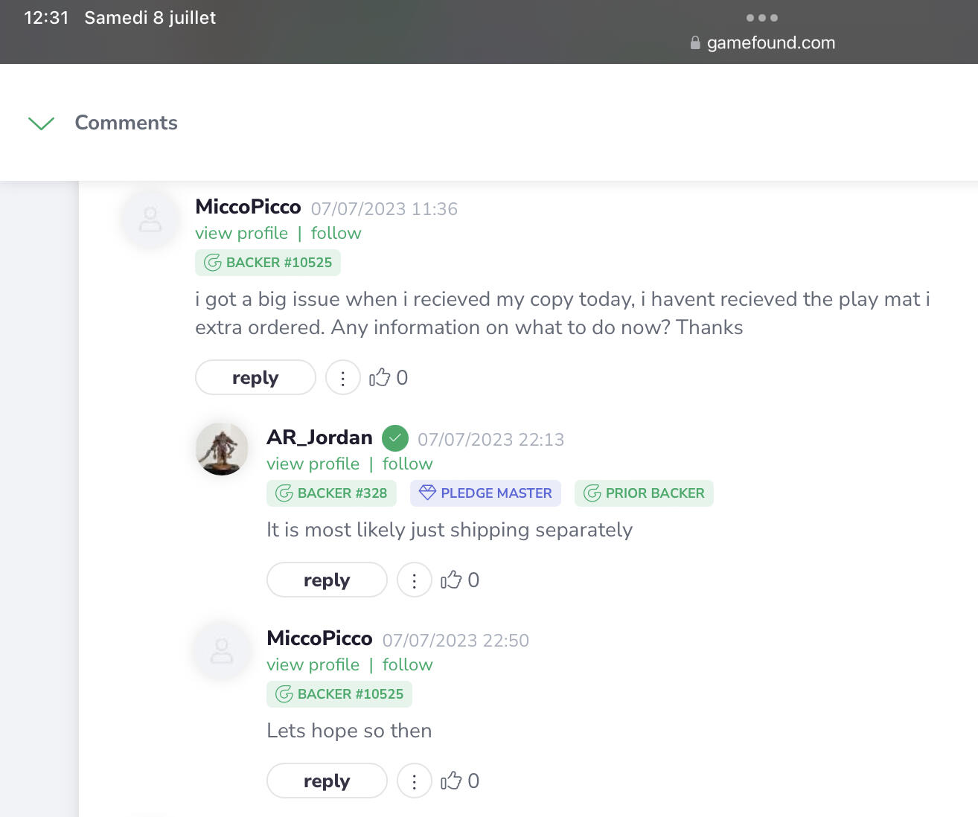Tap the three-dot menu above the address bar
This screenshot has width=978, height=817.
click(x=761, y=18)
